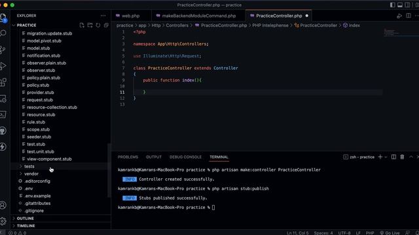The width and height of the screenshot is (419, 235).
Task: Open the Search view in activity bar
Action: point(3,33)
